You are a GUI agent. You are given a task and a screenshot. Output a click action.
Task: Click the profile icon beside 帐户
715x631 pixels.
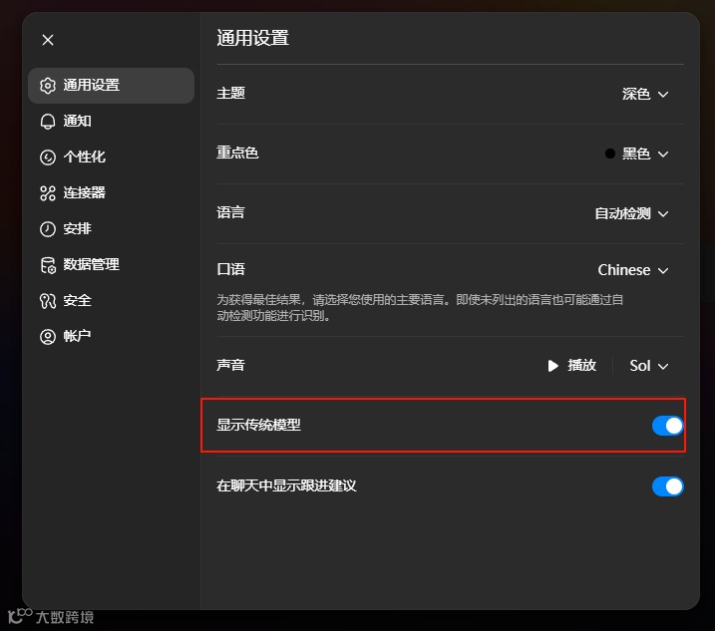point(48,337)
